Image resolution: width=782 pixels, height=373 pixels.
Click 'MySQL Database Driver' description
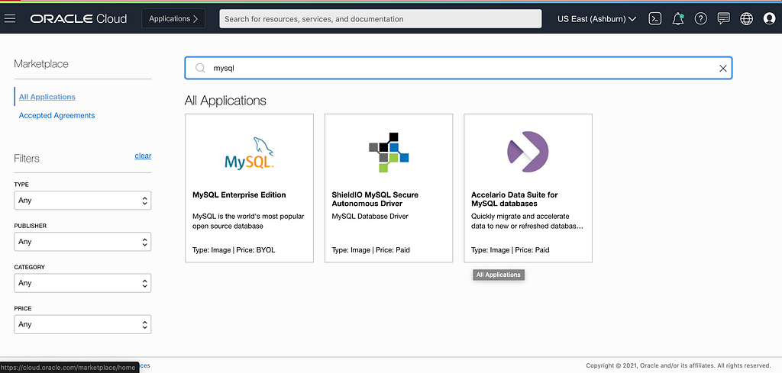[370, 216]
